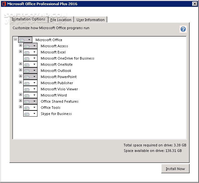Expand the Office Tools node

pyautogui.click(x=20, y=107)
